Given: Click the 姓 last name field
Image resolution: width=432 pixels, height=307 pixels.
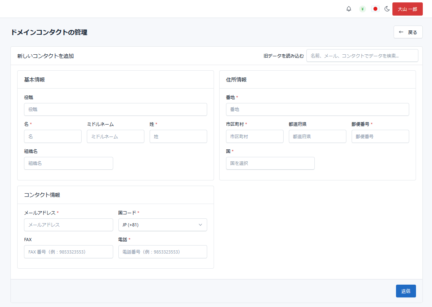Looking at the screenshot, I should (x=178, y=137).
